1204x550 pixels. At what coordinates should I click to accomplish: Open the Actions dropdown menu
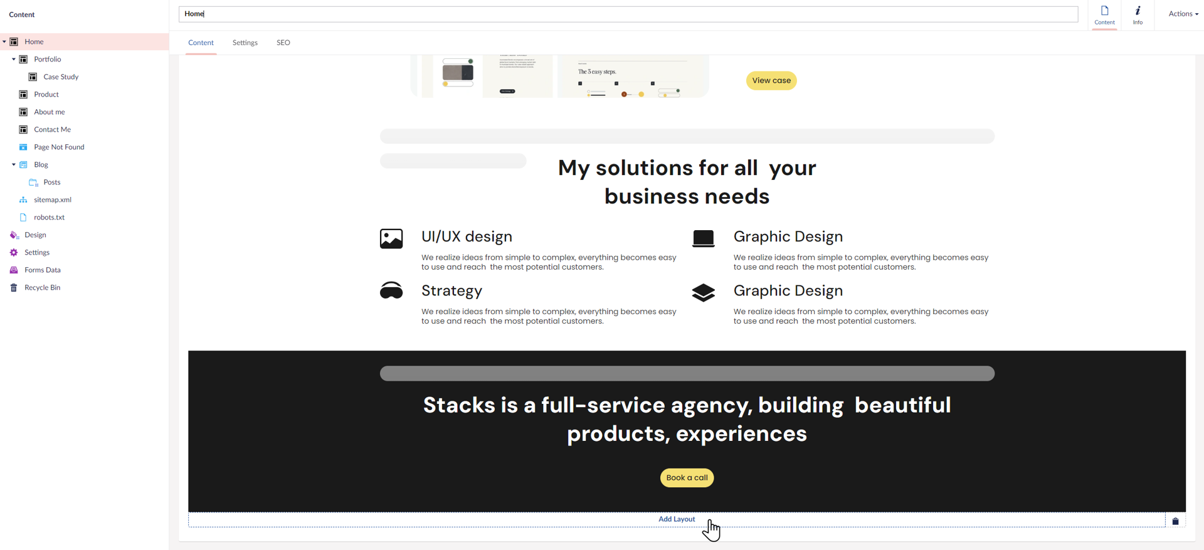(1183, 14)
